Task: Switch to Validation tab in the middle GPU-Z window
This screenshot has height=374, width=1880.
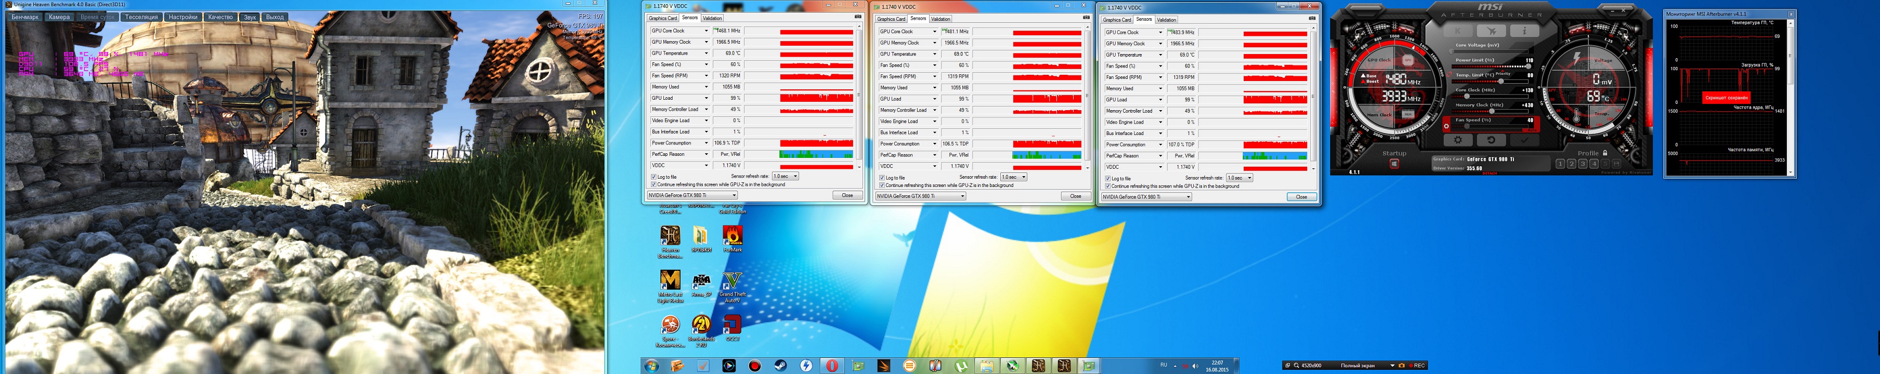Action: pyautogui.click(x=941, y=19)
